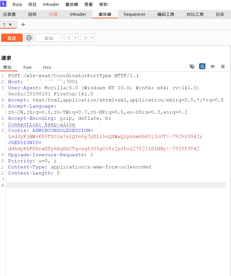
Task: Click the JSESSIONID cookie name
Action: tap(23, 143)
